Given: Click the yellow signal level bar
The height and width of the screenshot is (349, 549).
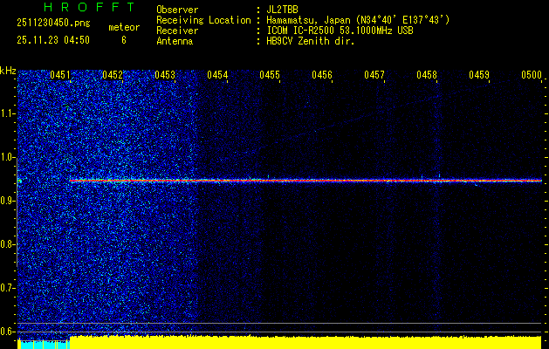Looking at the screenshot, I should click(305, 342).
